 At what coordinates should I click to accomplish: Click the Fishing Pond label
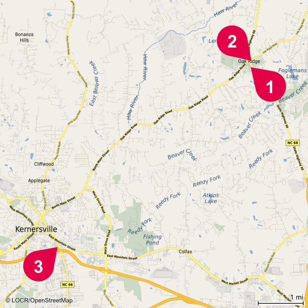point(152,240)
